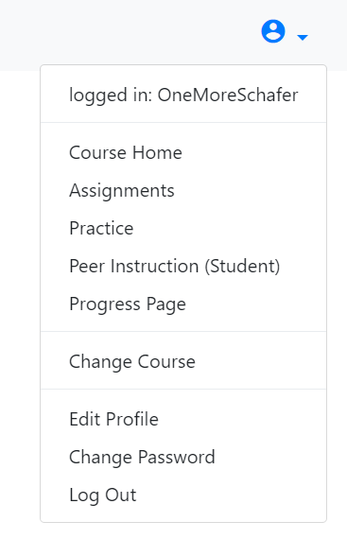View the Progress Page
Screen dimensions: 347x556
tap(183, 304)
